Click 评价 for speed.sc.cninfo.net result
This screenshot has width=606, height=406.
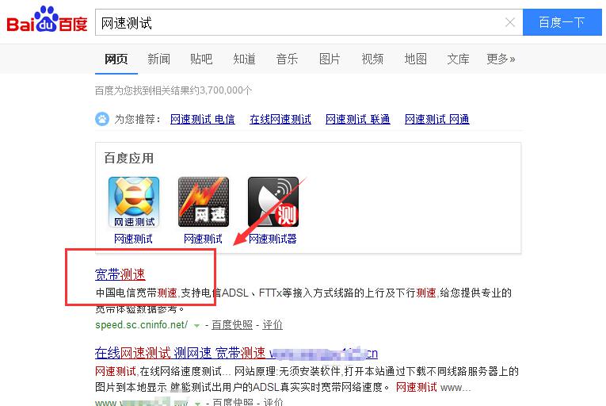[x=273, y=325]
